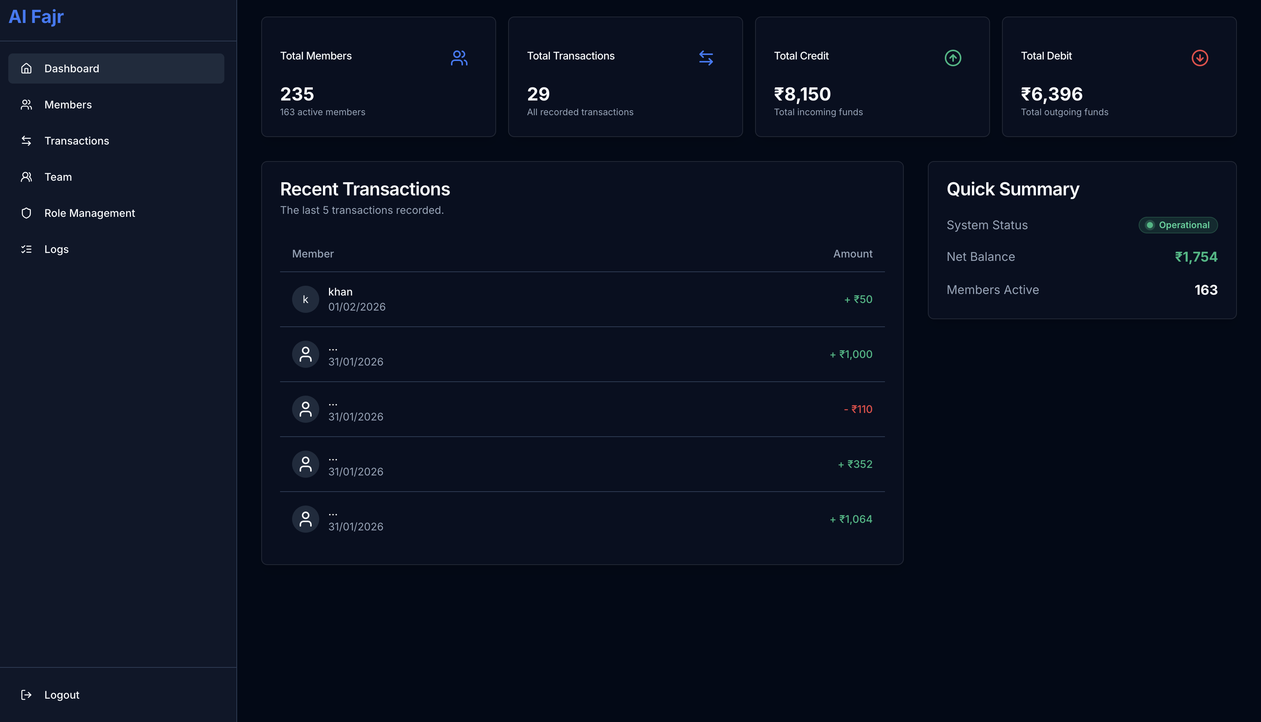Open the Members page from sidebar
Image resolution: width=1261 pixels, height=722 pixels.
68,105
